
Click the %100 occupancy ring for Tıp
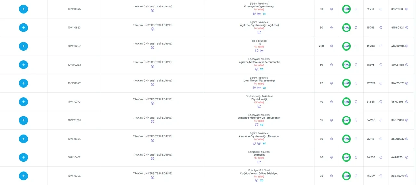(x=346, y=46)
